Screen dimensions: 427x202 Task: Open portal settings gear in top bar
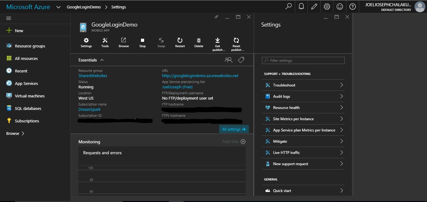tap(327, 6)
